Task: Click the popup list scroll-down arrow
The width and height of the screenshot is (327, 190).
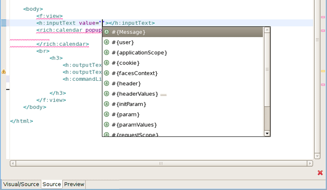Action: [267, 133]
